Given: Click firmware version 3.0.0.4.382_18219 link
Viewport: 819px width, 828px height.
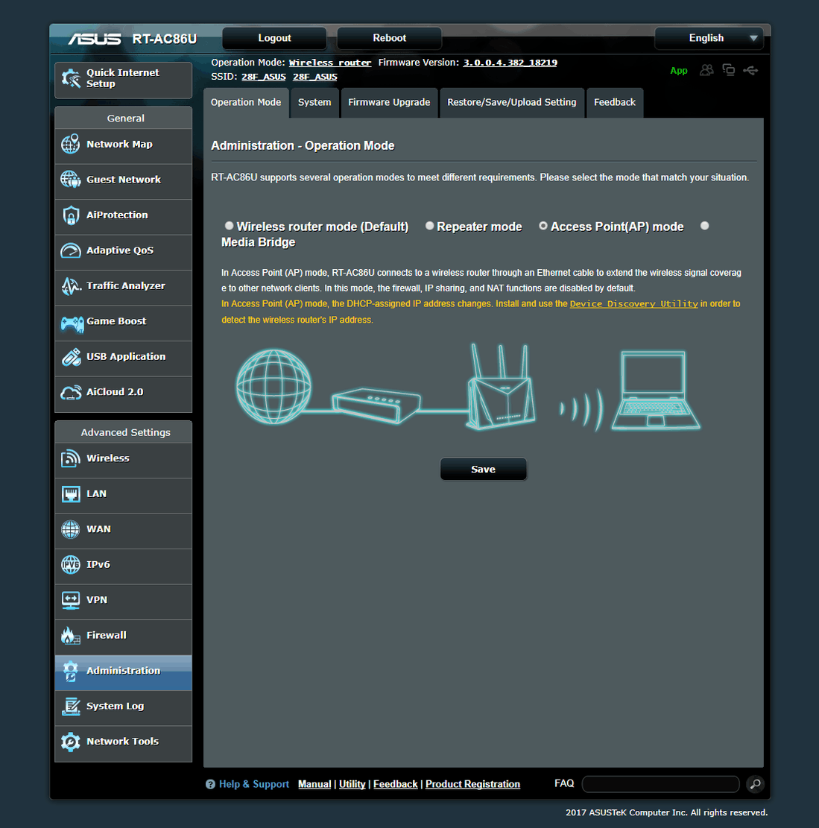Looking at the screenshot, I should [x=510, y=63].
